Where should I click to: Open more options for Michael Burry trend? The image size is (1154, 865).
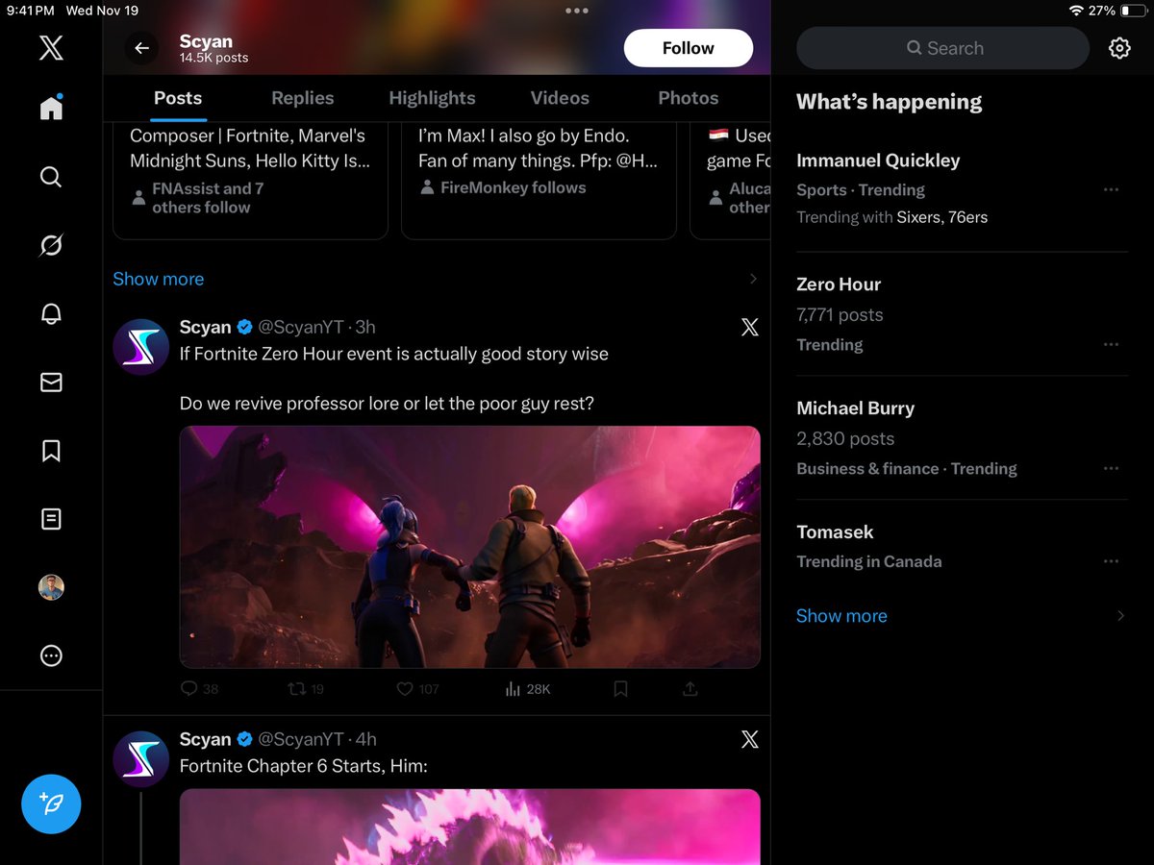pyautogui.click(x=1111, y=468)
